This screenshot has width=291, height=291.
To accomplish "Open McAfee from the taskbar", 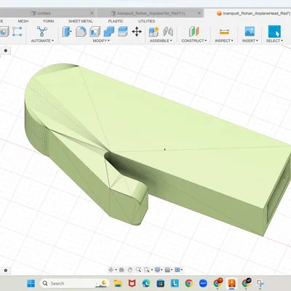I will [x=132, y=283].
